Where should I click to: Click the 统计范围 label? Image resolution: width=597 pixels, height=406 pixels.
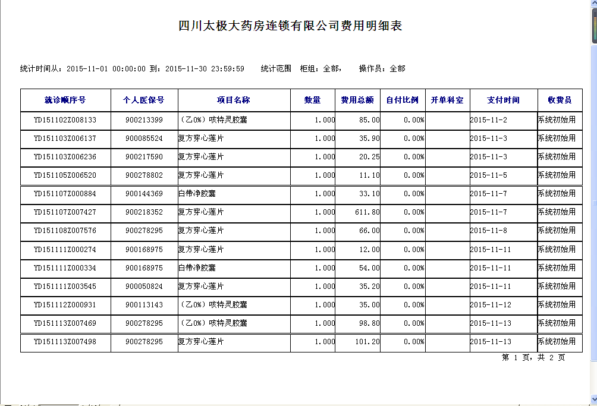click(276, 69)
